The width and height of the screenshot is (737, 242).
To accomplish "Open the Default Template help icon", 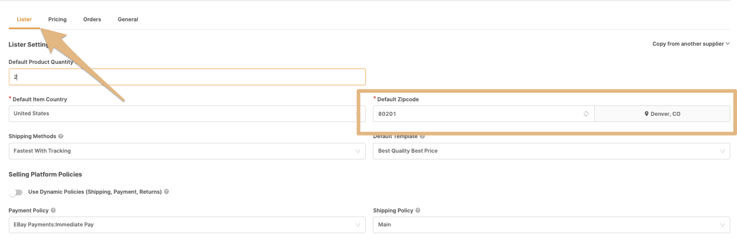I will [x=422, y=136].
